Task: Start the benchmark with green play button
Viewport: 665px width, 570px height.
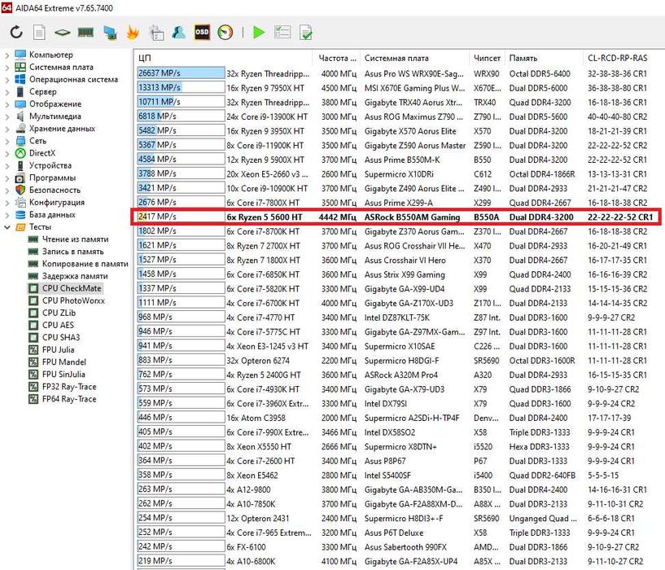Action: click(258, 33)
